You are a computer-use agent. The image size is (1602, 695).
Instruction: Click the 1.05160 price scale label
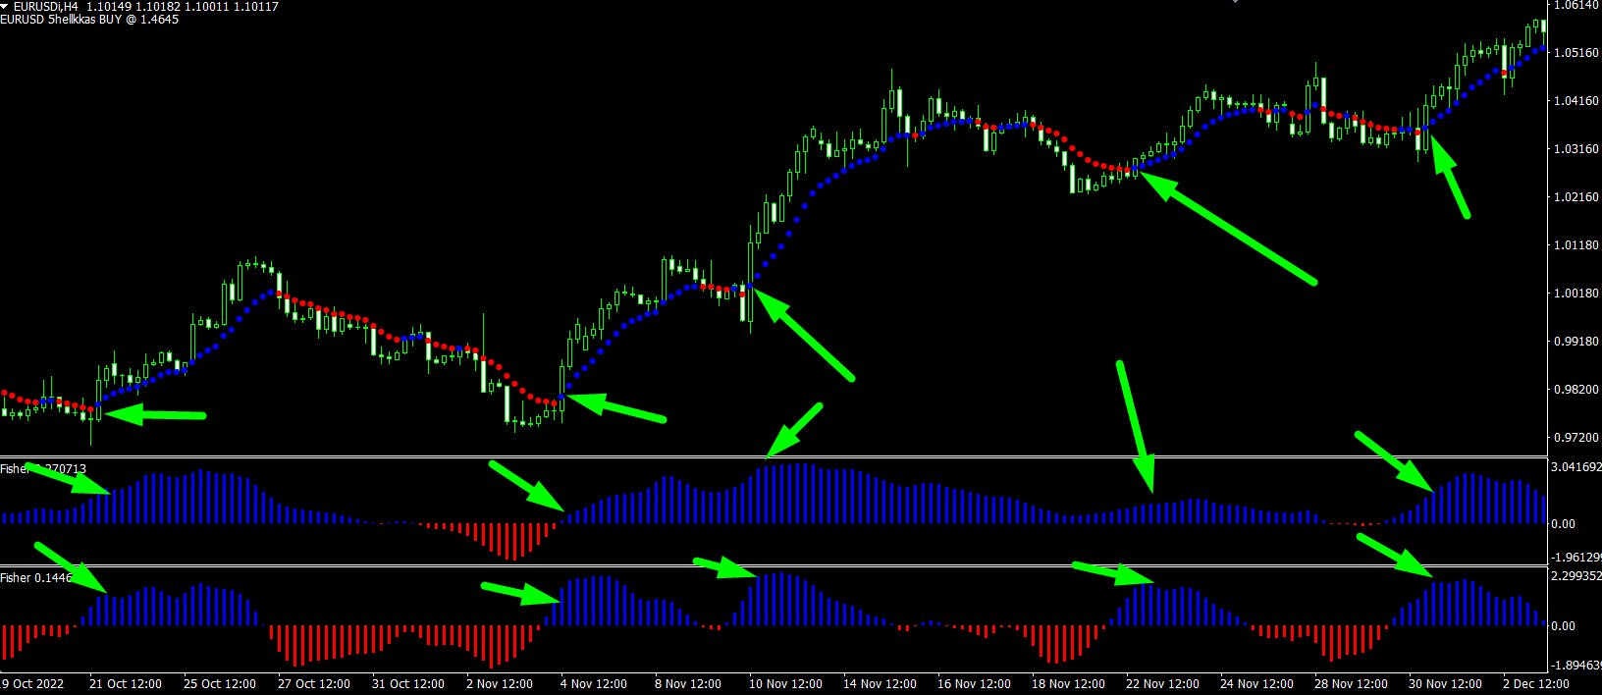tap(1576, 53)
